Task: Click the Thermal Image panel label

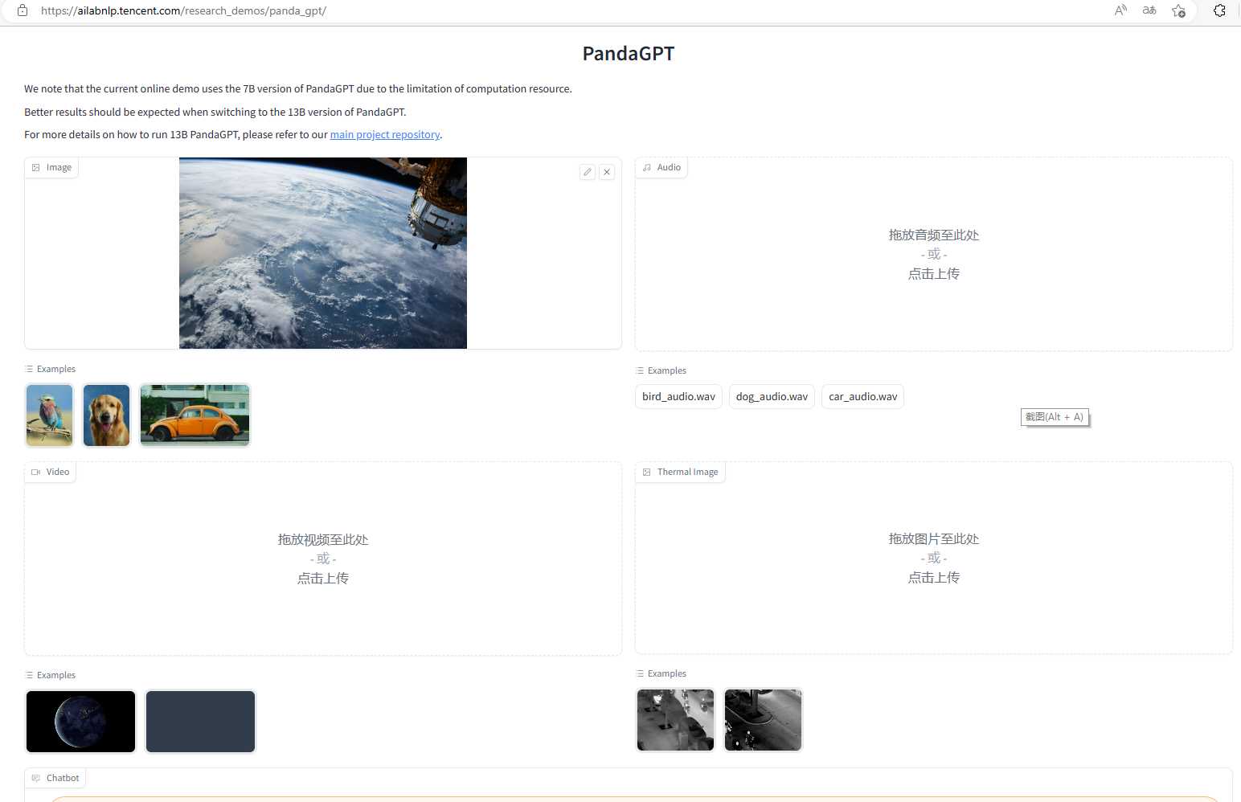Action: pyautogui.click(x=680, y=472)
